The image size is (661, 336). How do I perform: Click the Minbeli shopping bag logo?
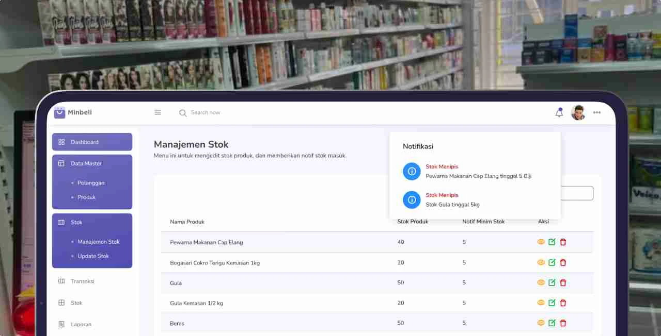click(x=59, y=112)
